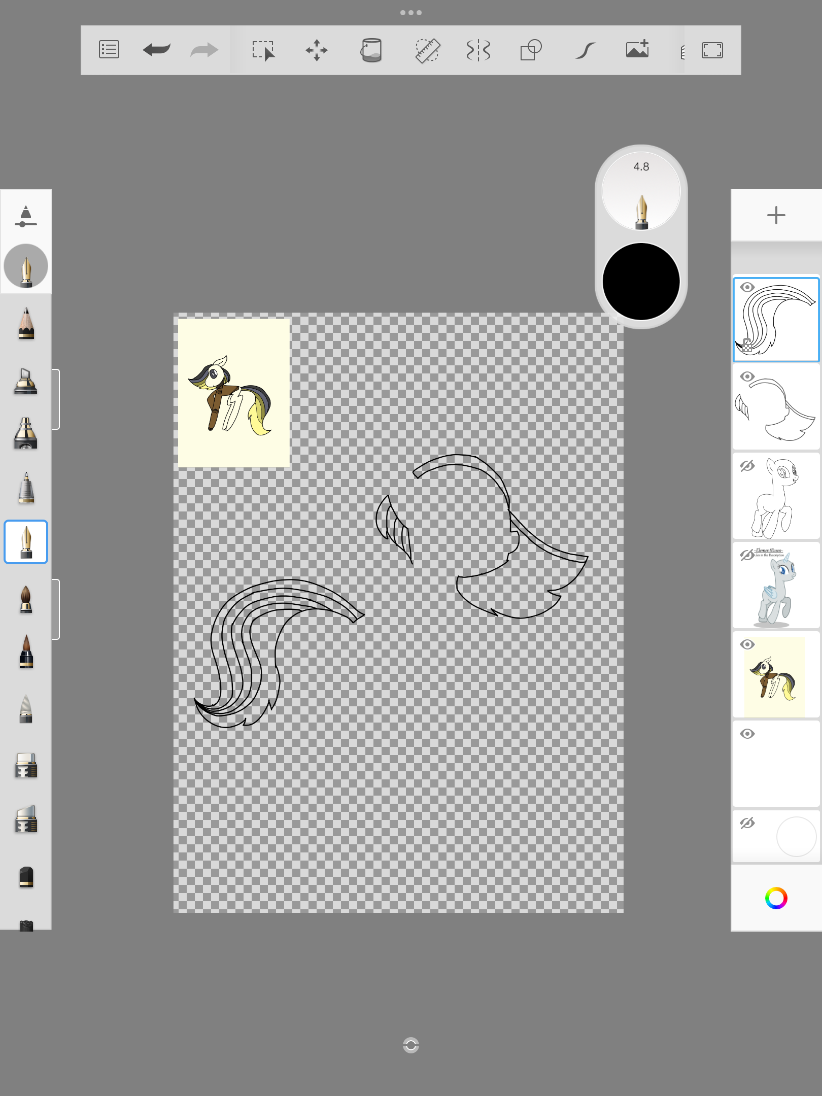Select the mane outline layer thumbnail
The height and width of the screenshot is (1096, 822).
coord(776,407)
